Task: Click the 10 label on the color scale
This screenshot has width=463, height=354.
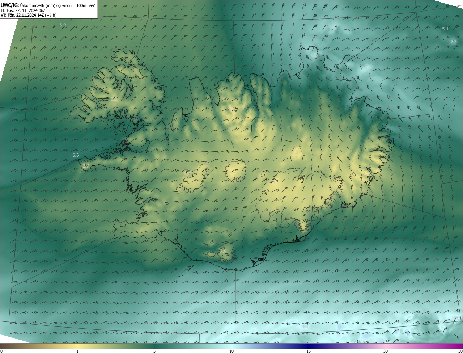Action: pyautogui.click(x=231, y=351)
